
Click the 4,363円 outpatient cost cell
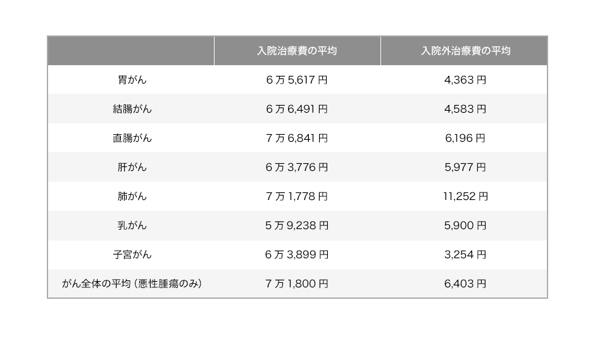[x=465, y=80]
